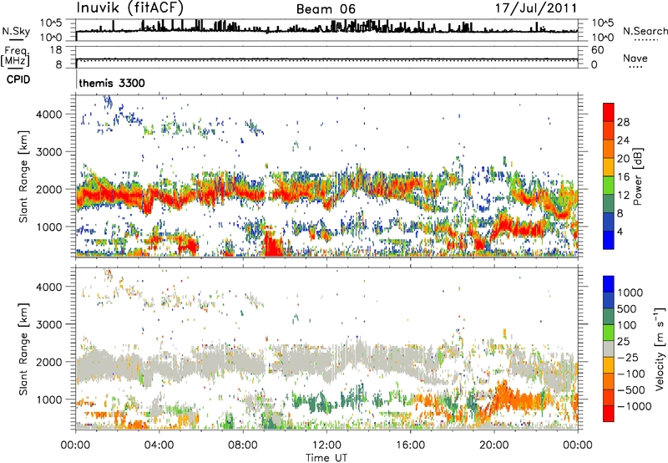The image size is (668, 463).
Task: Click the 'Time UT' axis label
Action: [326, 458]
